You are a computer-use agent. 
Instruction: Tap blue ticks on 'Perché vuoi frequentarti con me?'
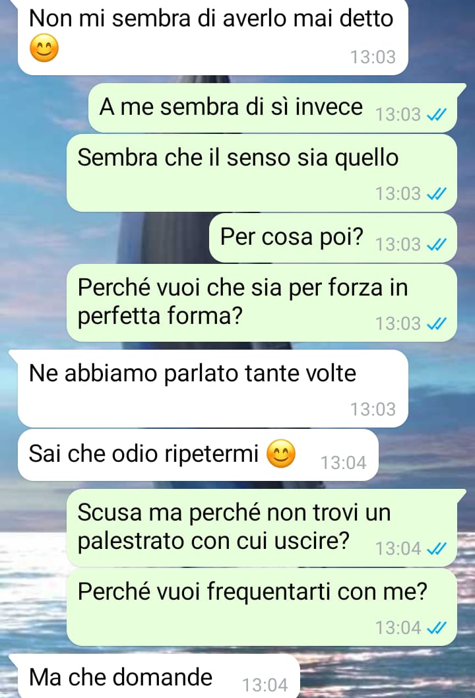pos(436,628)
